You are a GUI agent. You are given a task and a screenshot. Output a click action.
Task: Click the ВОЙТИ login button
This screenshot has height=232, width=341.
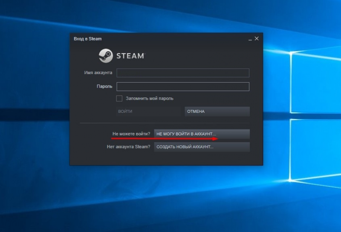pos(148,112)
